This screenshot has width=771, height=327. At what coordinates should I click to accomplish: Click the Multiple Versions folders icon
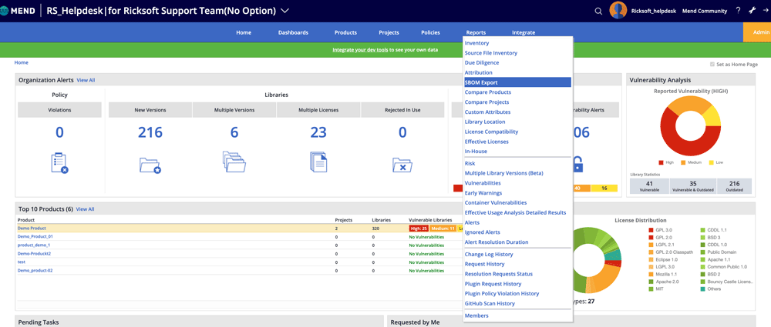click(x=234, y=162)
